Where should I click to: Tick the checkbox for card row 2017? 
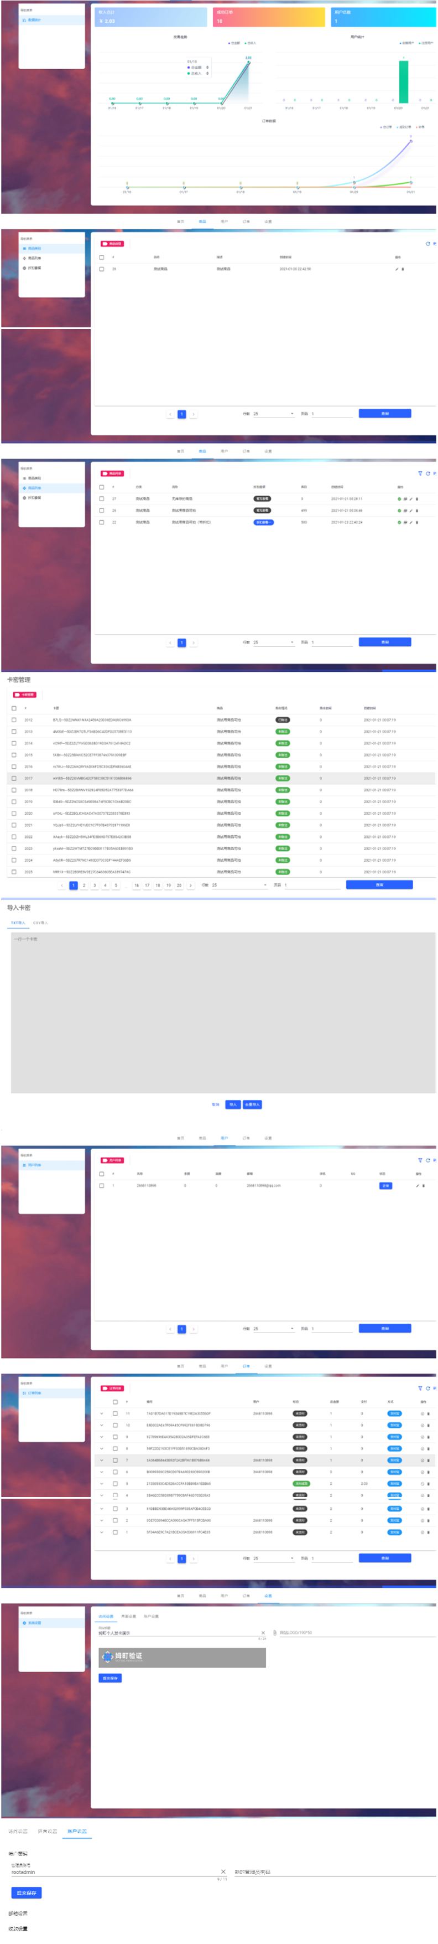pyautogui.click(x=14, y=778)
